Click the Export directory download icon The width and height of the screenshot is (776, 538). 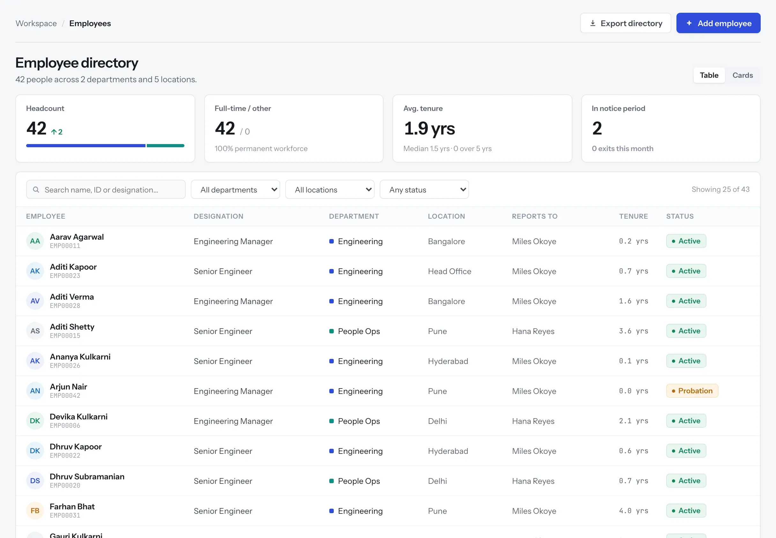[x=593, y=23]
